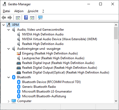Select Microsoft Bluetooth LE-Enumerator entry
Screen dimensions: 119x110
(47, 91)
